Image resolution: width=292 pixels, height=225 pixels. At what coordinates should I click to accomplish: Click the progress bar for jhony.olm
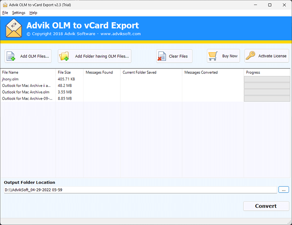pyautogui.click(x=267, y=79)
